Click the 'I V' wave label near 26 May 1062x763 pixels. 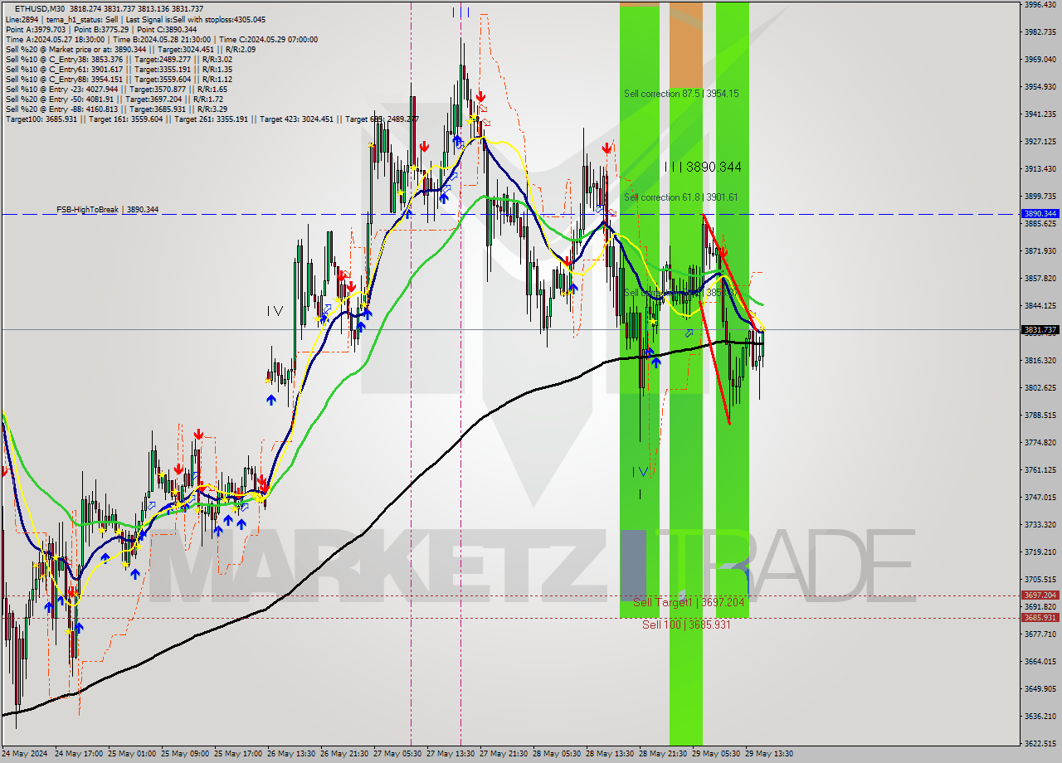[x=275, y=311]
